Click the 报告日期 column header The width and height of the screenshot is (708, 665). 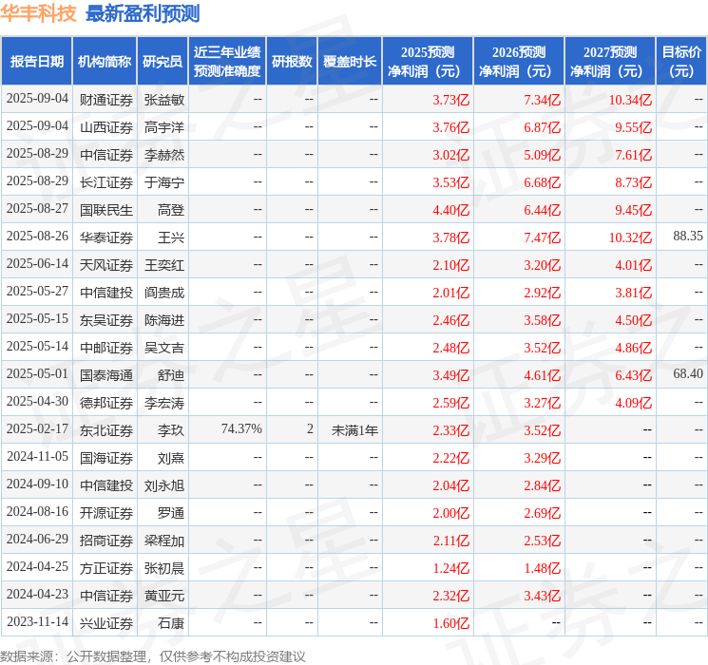coord(37,62)
